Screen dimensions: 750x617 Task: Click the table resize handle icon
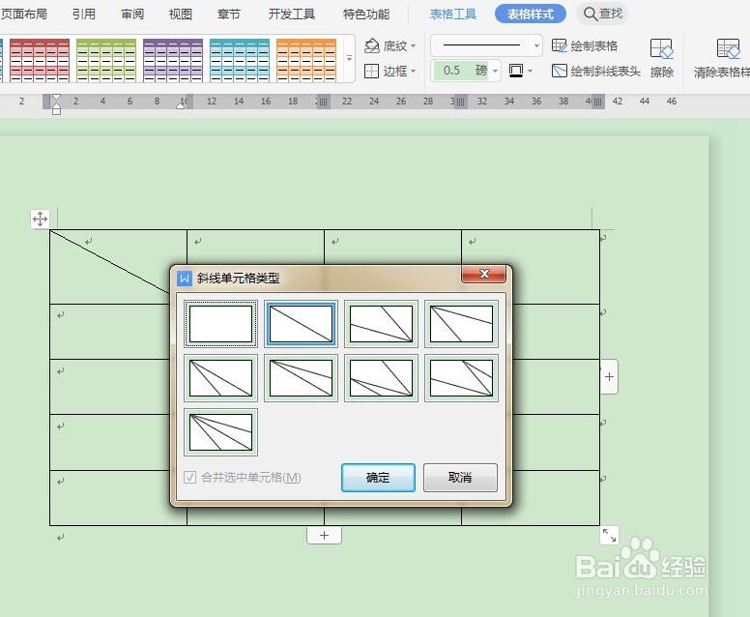tap(609, 535)
